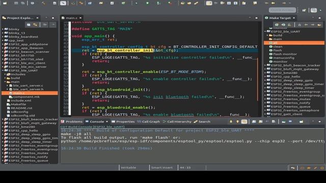Open the Project Explorer view menu
The height and width of the screenshot is (183, 326).
coord(53,25)
